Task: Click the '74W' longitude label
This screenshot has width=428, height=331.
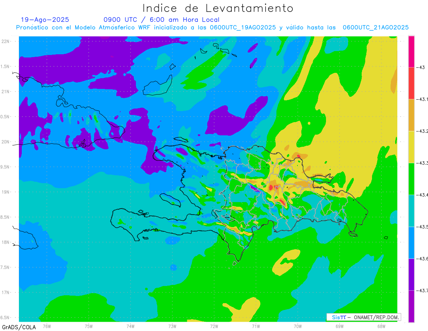Action: (x=131, y=326)
